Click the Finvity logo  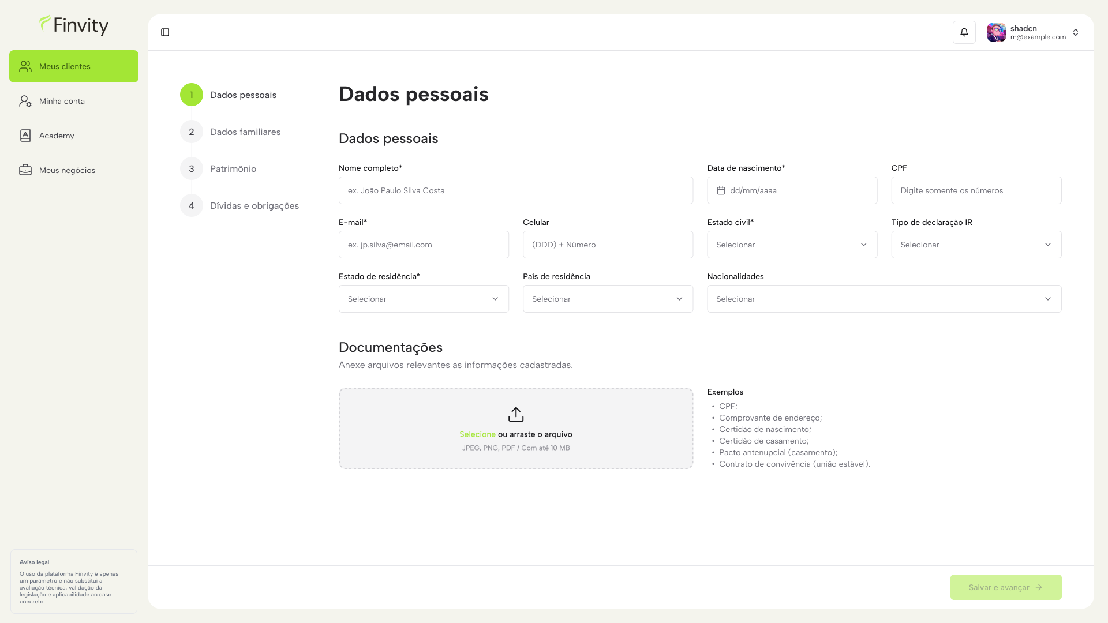(x=74, y=25)
